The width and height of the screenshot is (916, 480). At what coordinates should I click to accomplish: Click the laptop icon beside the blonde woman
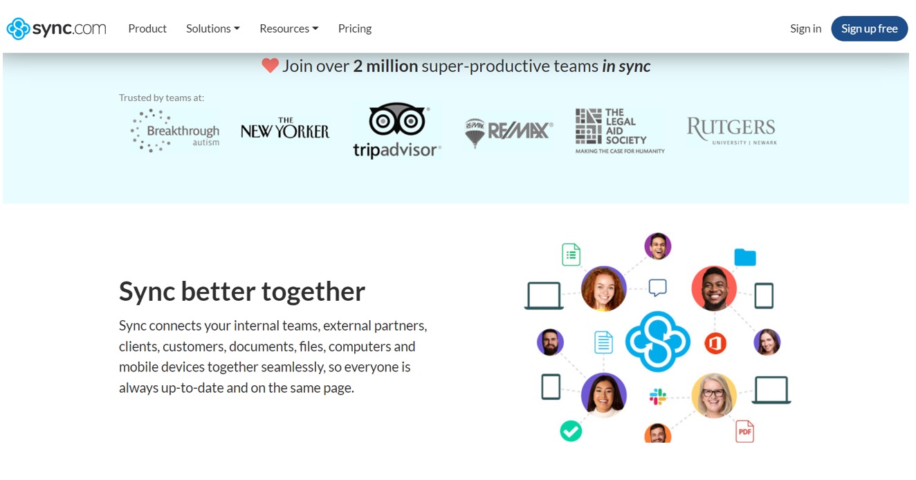[771, 390]
